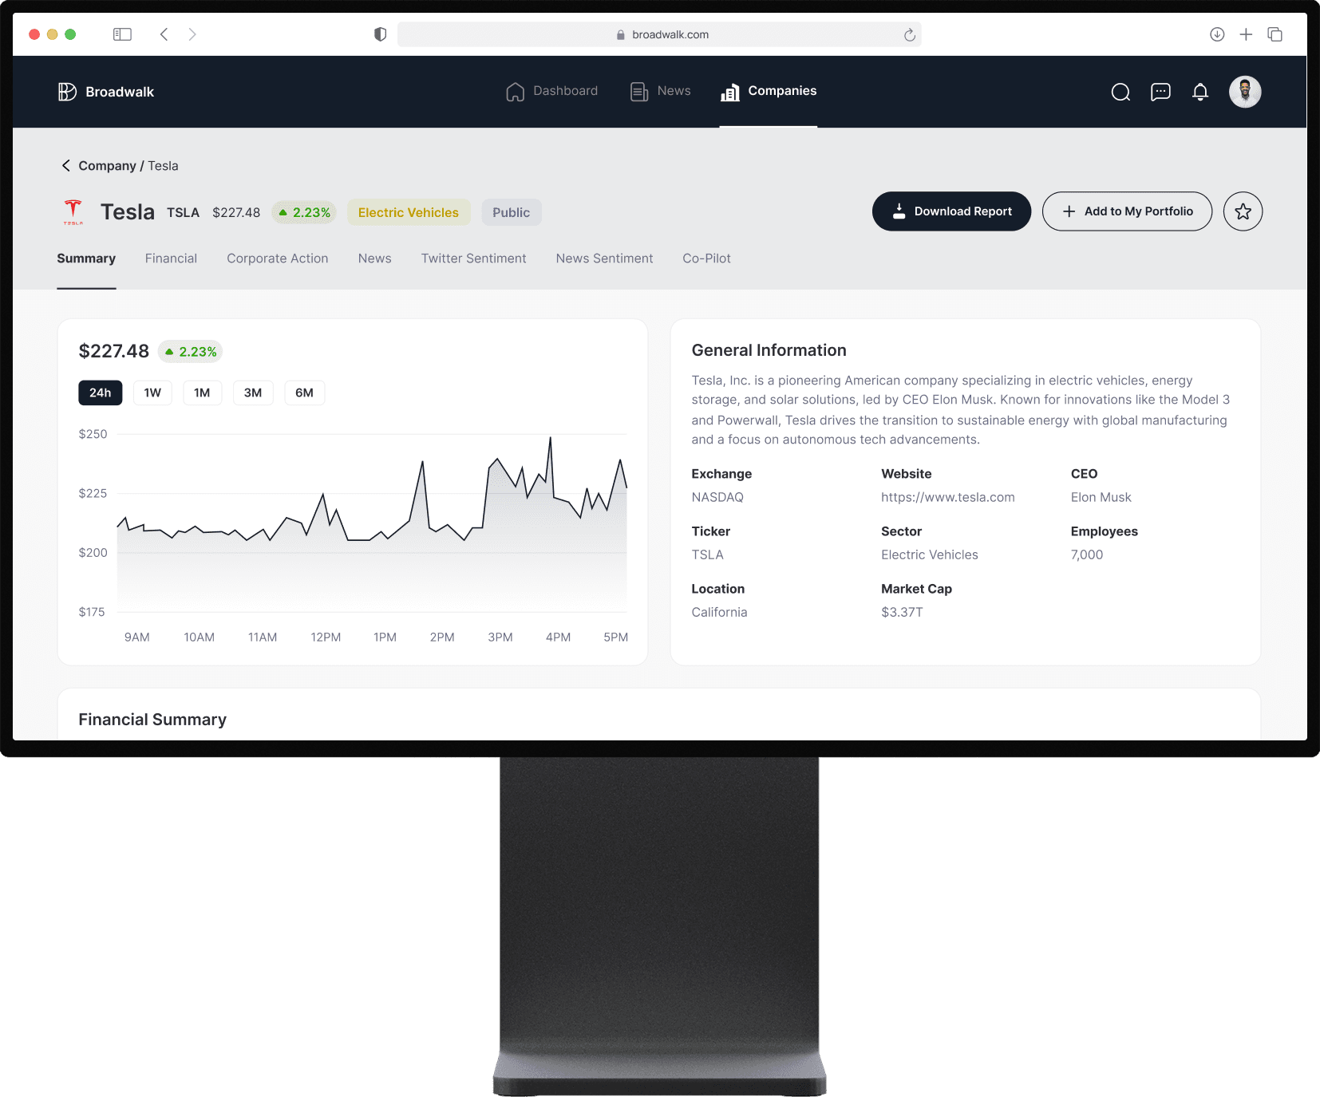Open the Corporate Action tab

pyautogui.click(x=278, y=258)
